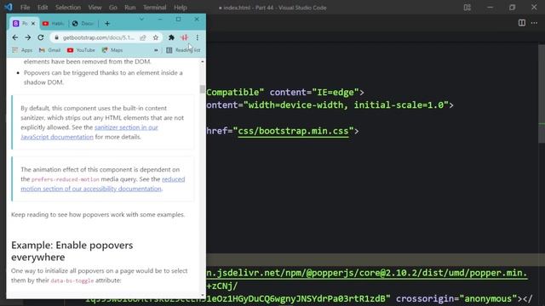Click the "Keep reading to see how popovers" paragraph

click(x=98, y=214)
